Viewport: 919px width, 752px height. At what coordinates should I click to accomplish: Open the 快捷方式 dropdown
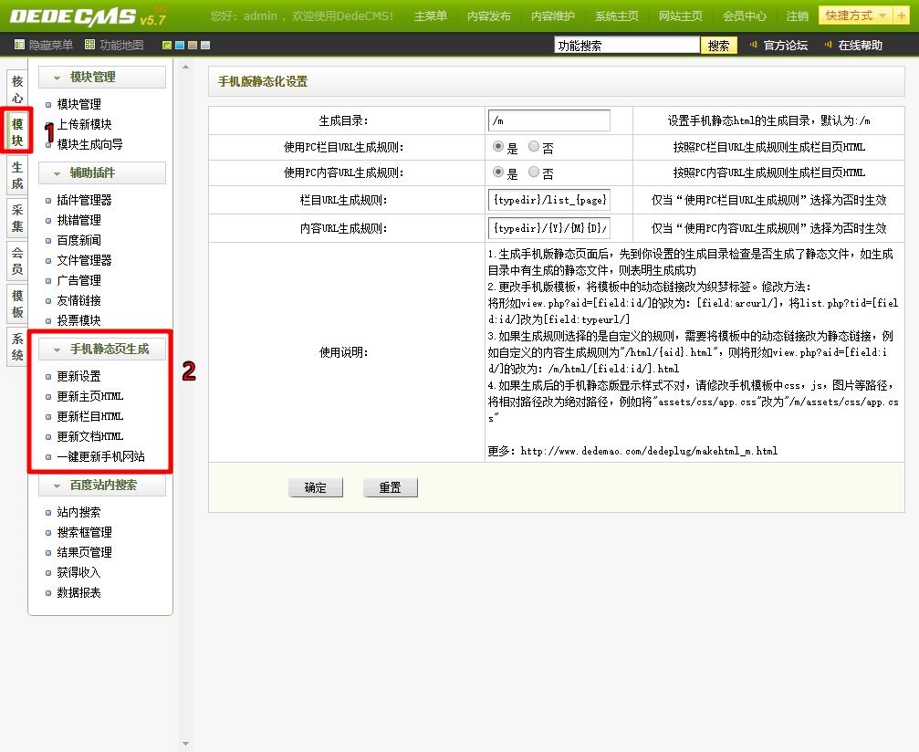(855, 16)
